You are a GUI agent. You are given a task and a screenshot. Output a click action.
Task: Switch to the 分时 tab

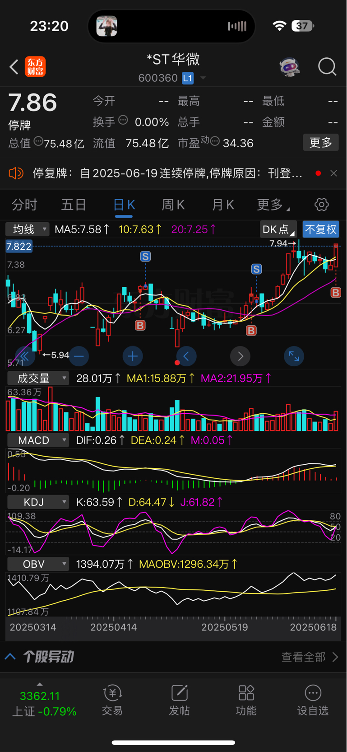tap(24, 205)
